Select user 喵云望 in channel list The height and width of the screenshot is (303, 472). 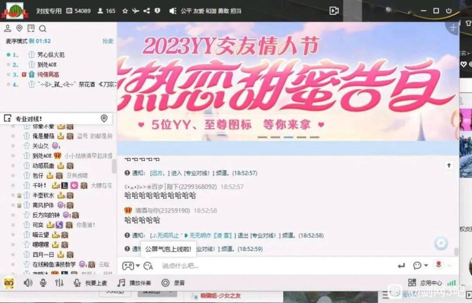coord(41,235)
